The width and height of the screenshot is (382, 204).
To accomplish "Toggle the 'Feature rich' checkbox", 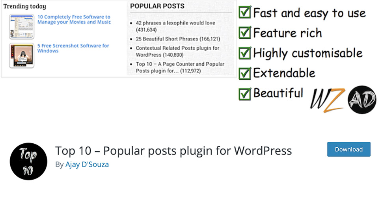I will click(x=244, y=32).
